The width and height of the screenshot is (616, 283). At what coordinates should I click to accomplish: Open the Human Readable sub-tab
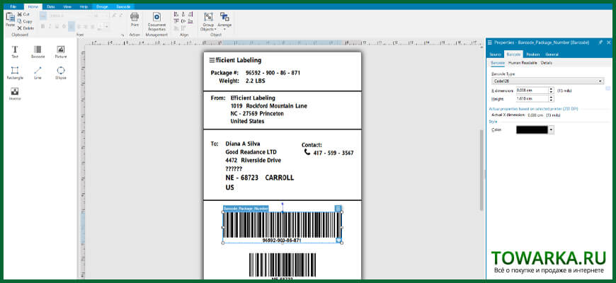pos(523,63)
